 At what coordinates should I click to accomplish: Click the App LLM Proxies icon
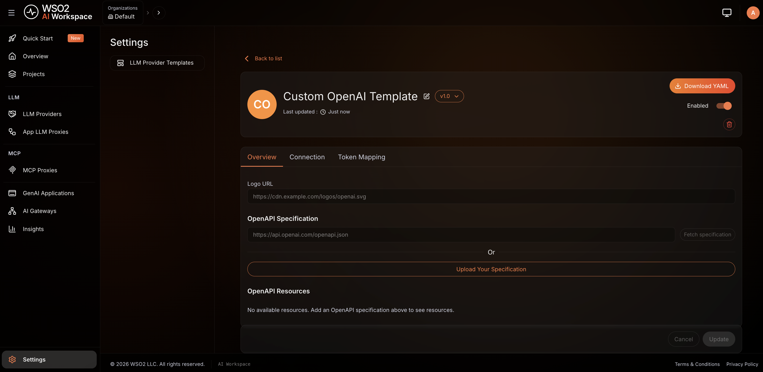(x=12, y=132)
